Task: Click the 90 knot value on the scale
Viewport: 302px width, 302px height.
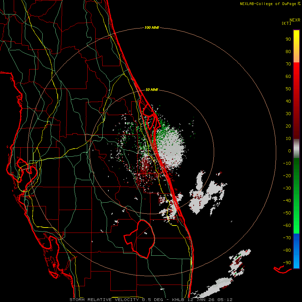Action: coord(288,39)
